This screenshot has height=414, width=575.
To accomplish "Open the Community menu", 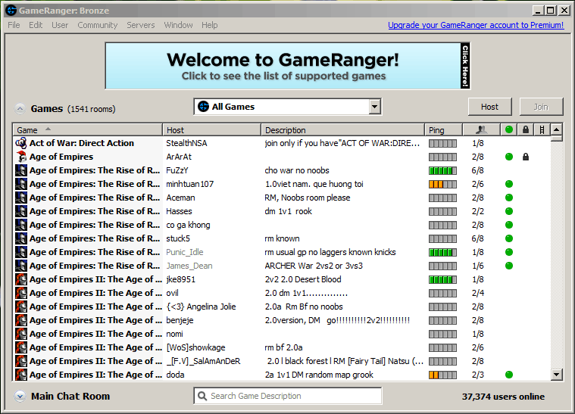I will pos(98,25).
